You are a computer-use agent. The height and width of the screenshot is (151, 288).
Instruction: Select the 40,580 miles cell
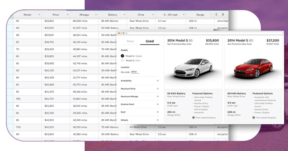[x=84, y=134]
